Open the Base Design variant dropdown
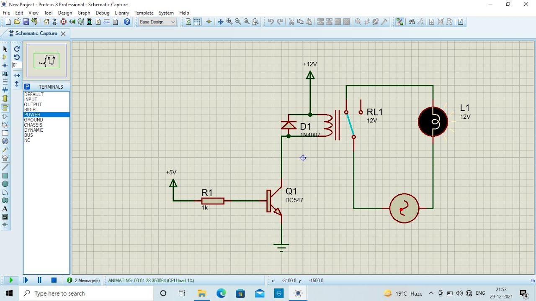The height and width of the screenshot is (301, 536). click(x=157, y=22)
